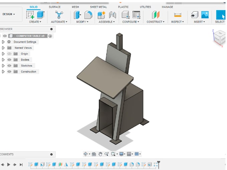Viewport: 227px width, 170px height.
Task: Select the Press Pull tool
Action: 77,15
